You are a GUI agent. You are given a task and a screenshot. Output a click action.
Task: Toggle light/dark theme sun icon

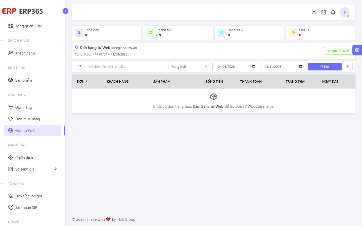314,12
